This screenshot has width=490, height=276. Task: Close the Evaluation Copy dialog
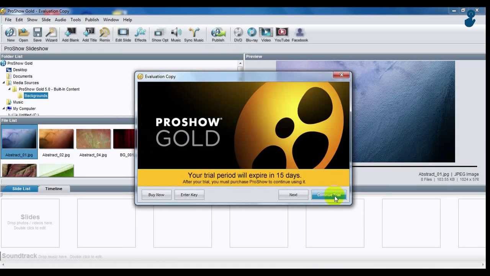pos(341,75)
